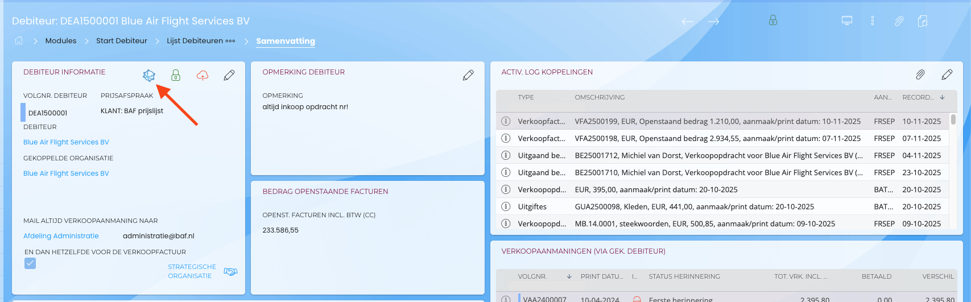Viewport: 971px width, 302px height.
Task: Click the handshake strategische organisatie icon
Action: click(x=230, y=272)
